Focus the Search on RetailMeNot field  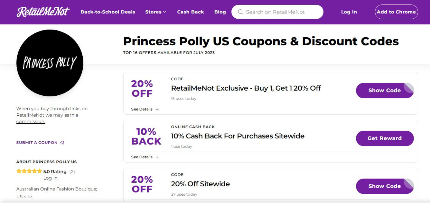(x=277, y=12)
